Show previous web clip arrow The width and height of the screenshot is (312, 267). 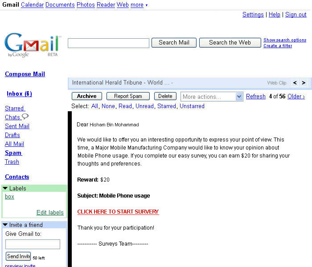pyautogui.click(x=295, y=83)
